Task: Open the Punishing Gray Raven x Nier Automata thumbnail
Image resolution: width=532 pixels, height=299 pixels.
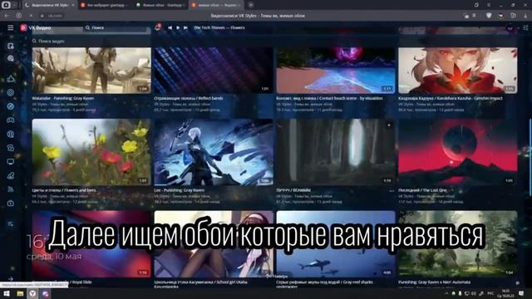Action: point(458,244)
